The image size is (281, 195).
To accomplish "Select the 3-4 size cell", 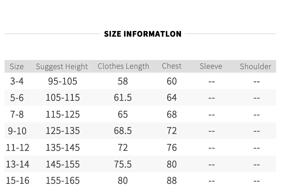I will (x=17, y=81).
